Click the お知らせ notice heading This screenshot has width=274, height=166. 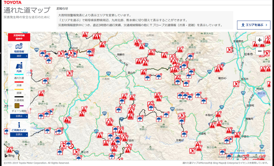(x=62, y=8)
